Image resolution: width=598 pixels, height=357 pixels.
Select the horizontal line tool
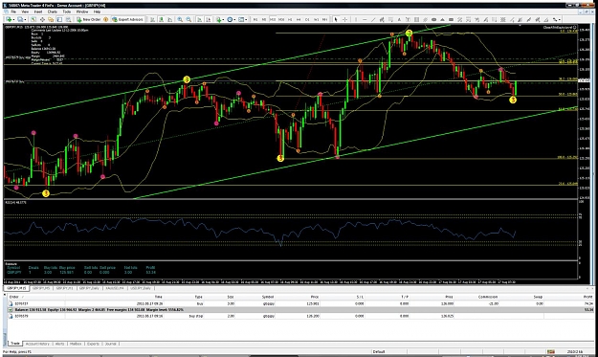point(365,19)
